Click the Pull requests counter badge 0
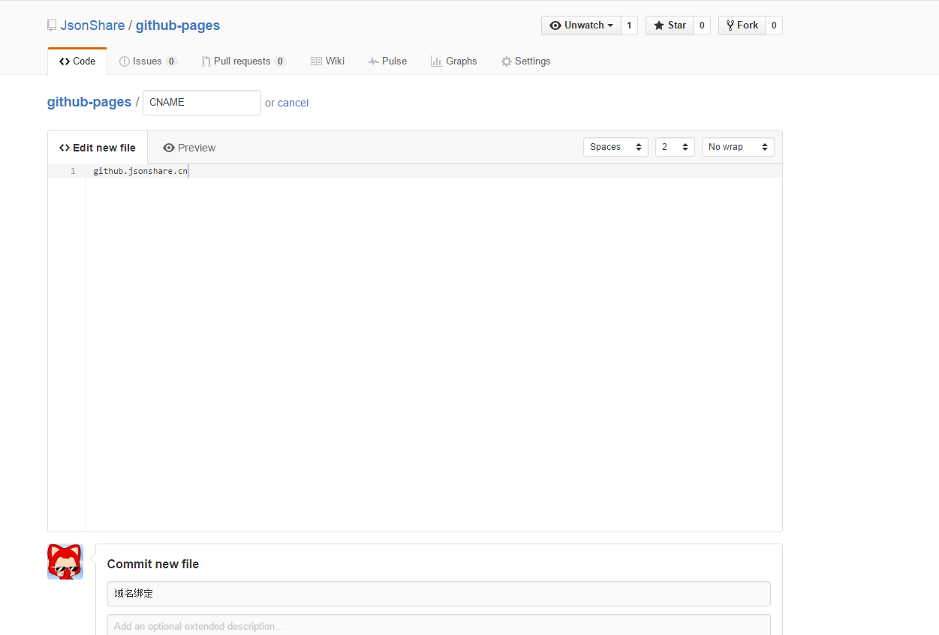Screen dimensions: 939x635 (x=280, y=61)
